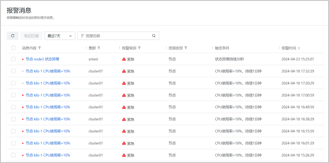Click the refresh icon button
The height and width of the screenshot is (163, 329).
pos(13,36)
